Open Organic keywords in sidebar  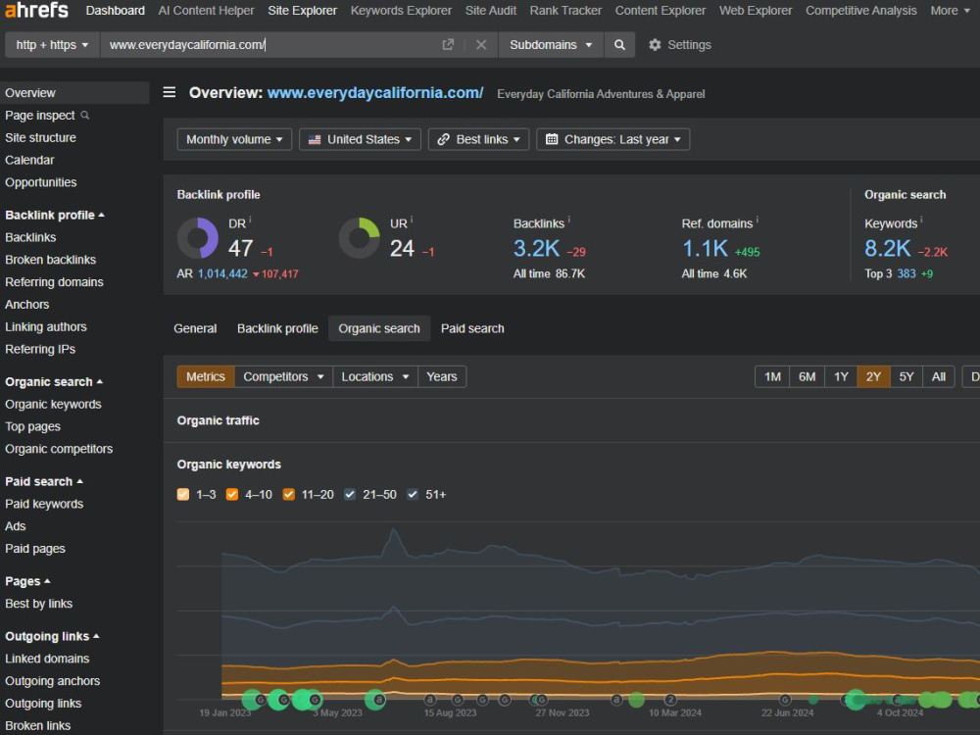tap(53, 405)
